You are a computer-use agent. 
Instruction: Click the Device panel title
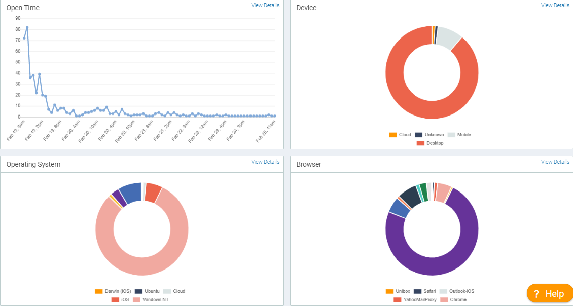click(306, 8)
